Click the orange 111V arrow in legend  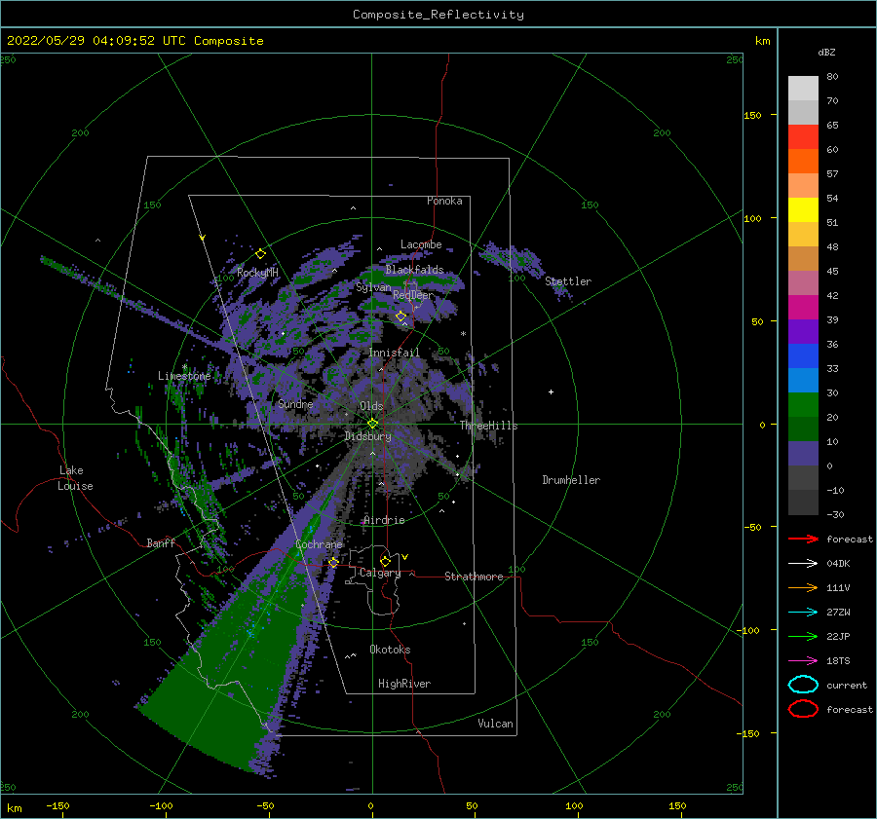click(803, 587)
